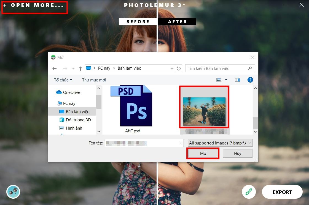This screenshot has width=309, height=205.
Task: Click the Hủy cancel button
Action: [x=237, y=154]
